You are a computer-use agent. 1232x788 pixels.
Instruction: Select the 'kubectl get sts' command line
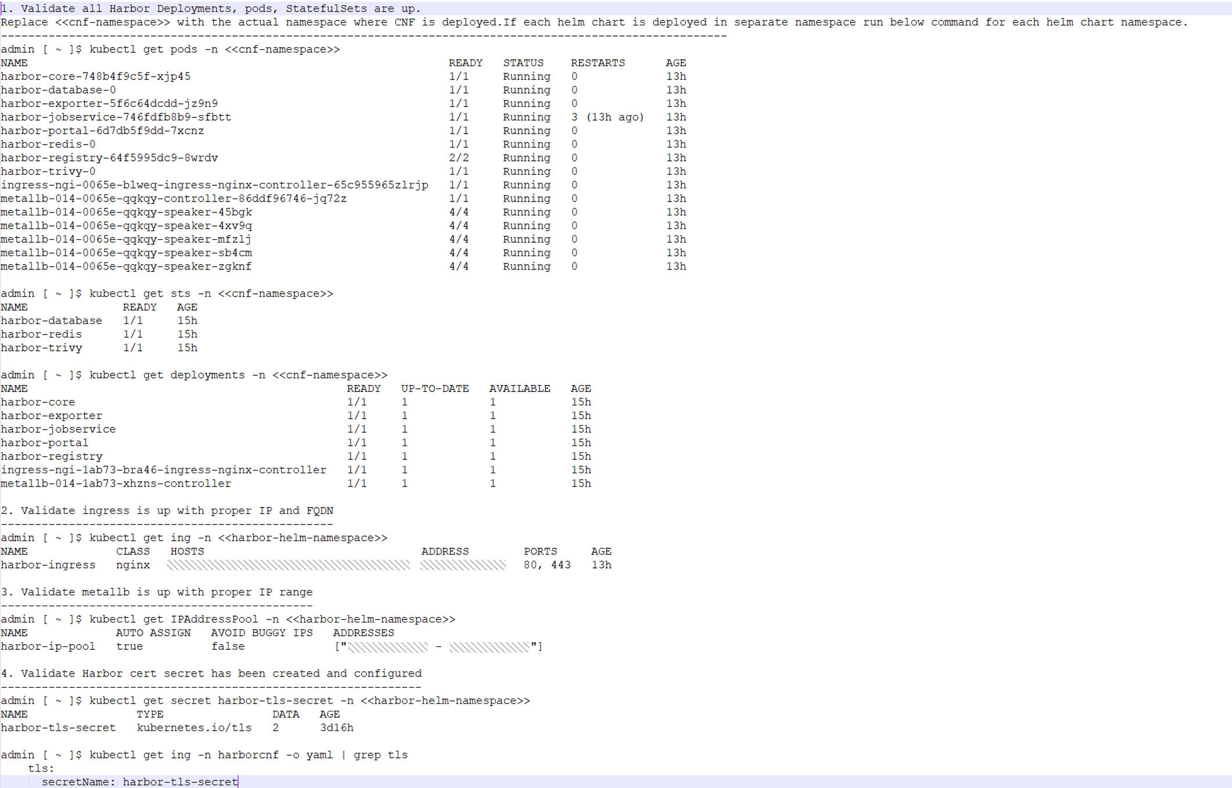tap(211, 294)
